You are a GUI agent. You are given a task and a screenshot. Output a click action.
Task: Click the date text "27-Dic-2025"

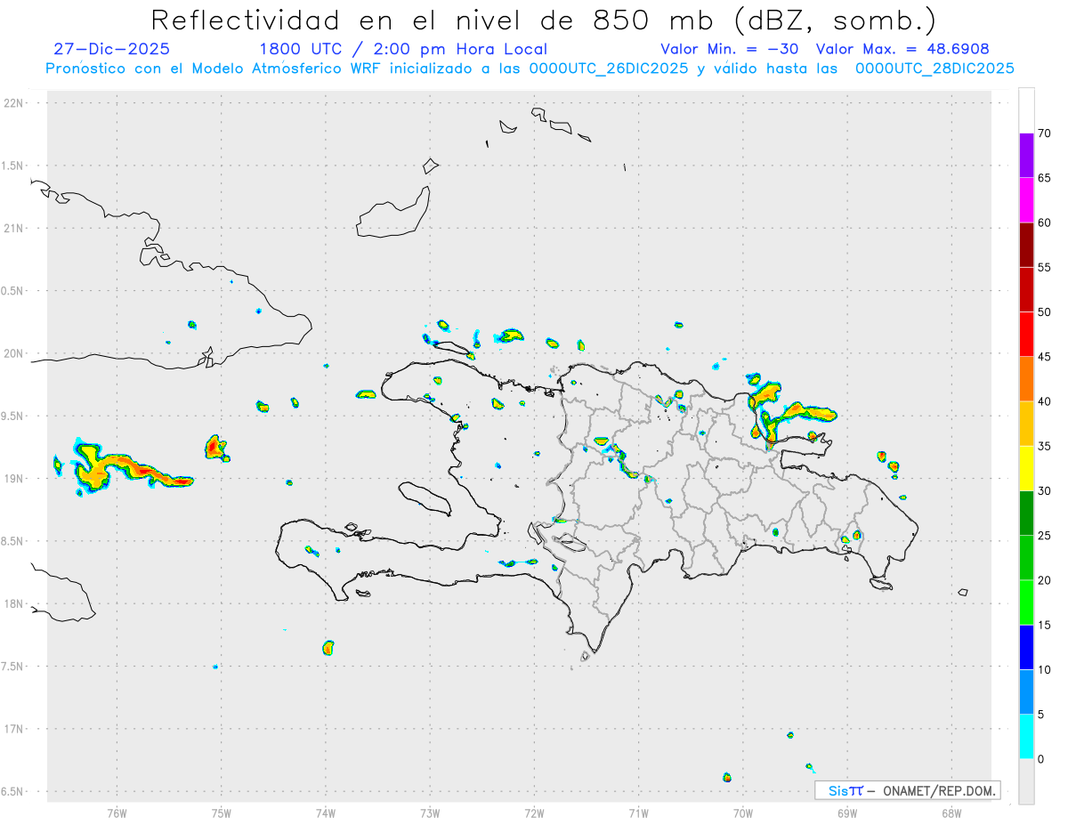click(x=111, y=49)
